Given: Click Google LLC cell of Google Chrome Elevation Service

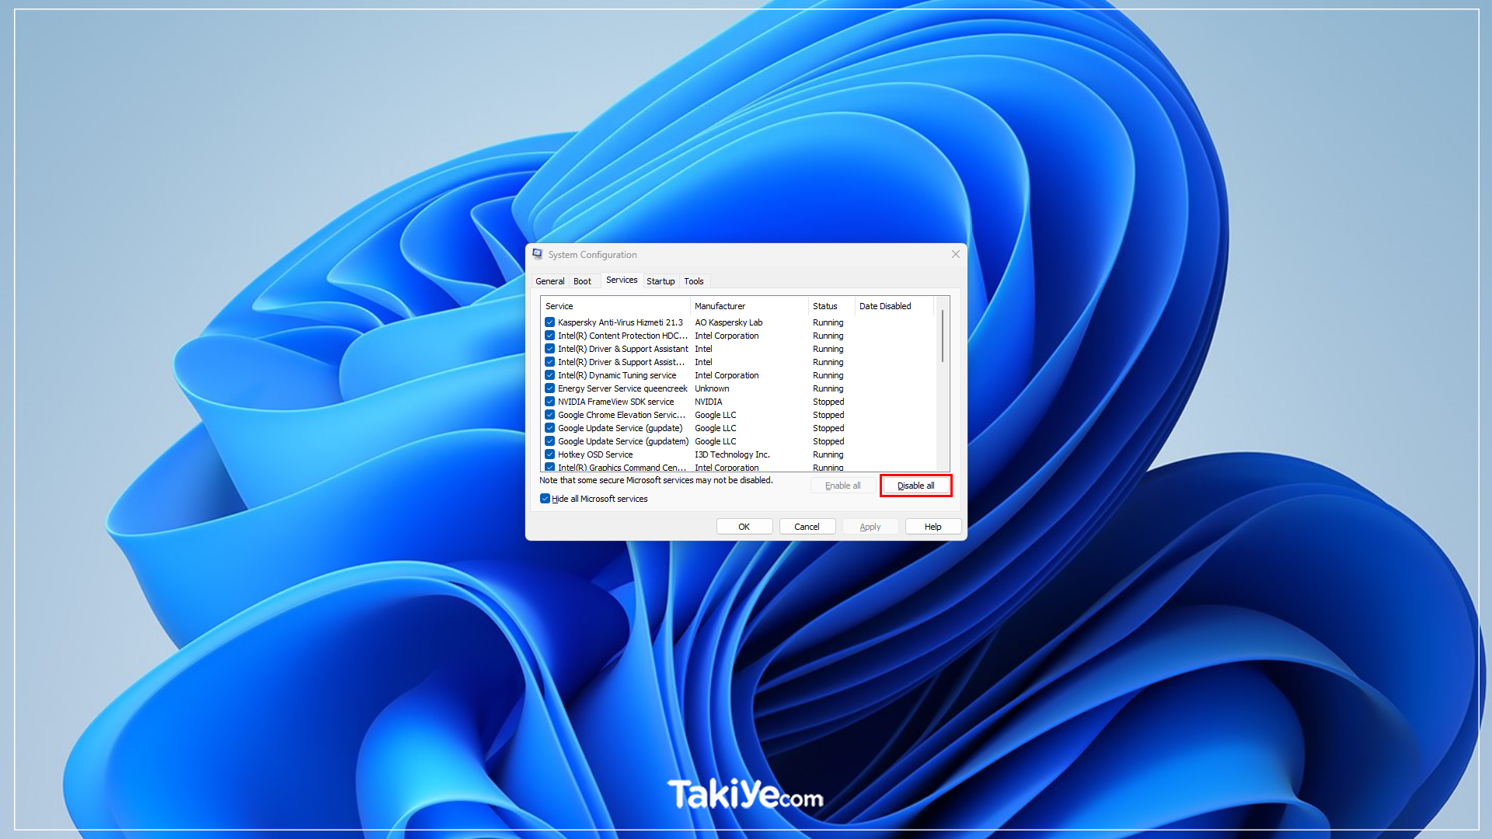Looking at the screenshot, I should click(x=715, y=415).
